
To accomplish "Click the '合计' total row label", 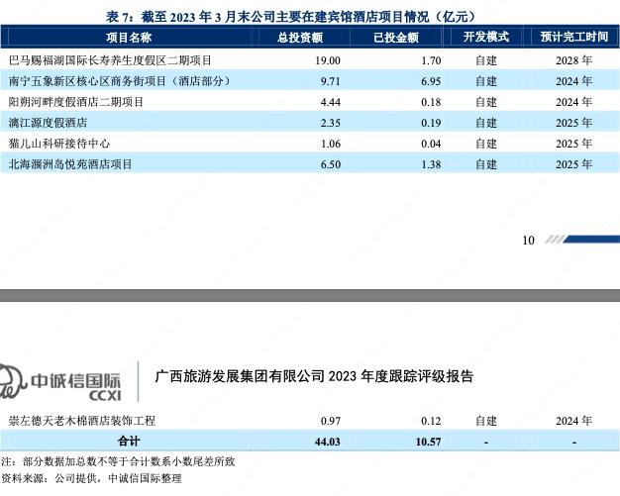I will pyautogui.click(x=129, y=442).
